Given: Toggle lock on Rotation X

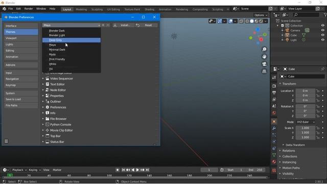Looking at the screenshot, I should coord(318,106).
